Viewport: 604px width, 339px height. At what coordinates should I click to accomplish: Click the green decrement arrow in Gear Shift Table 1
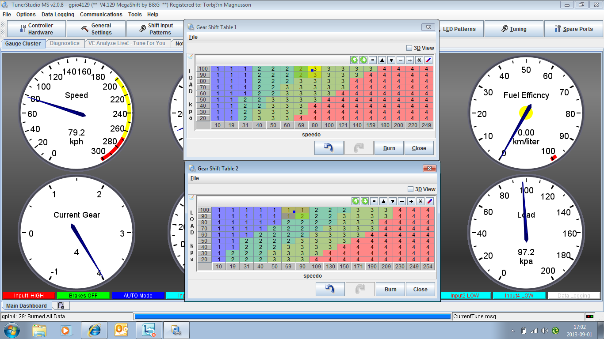(363, 60)
